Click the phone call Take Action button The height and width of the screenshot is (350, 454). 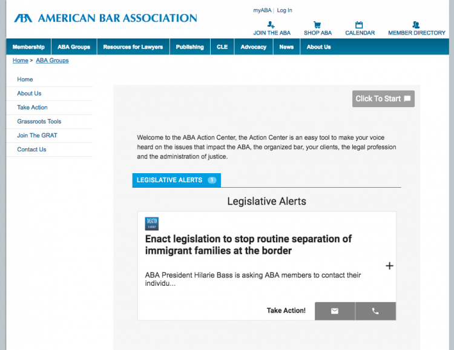[375, 311]
